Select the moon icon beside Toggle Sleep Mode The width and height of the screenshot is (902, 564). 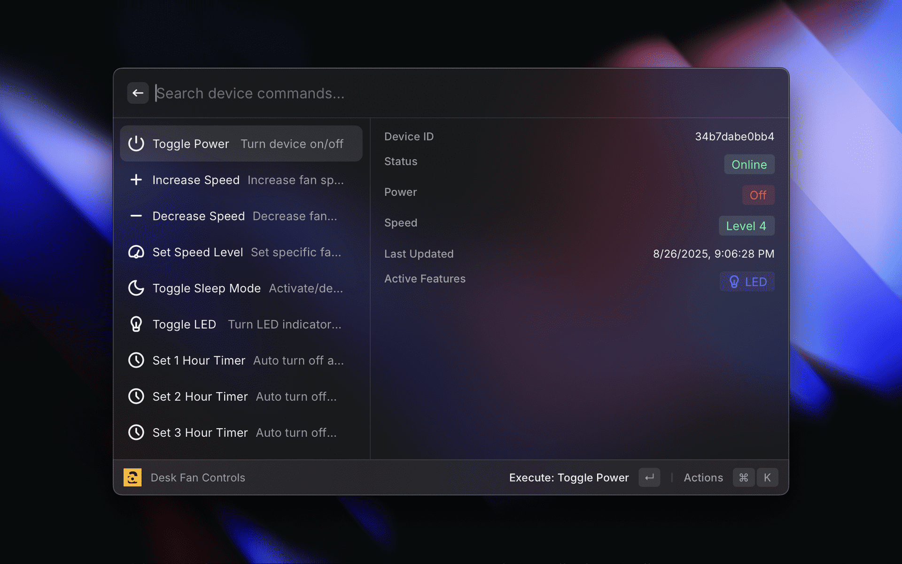[x=136, y=288]
